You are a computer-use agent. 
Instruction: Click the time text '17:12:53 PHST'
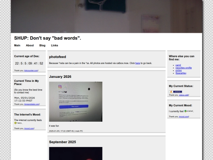pyautogui.click(x=23, y=101)
